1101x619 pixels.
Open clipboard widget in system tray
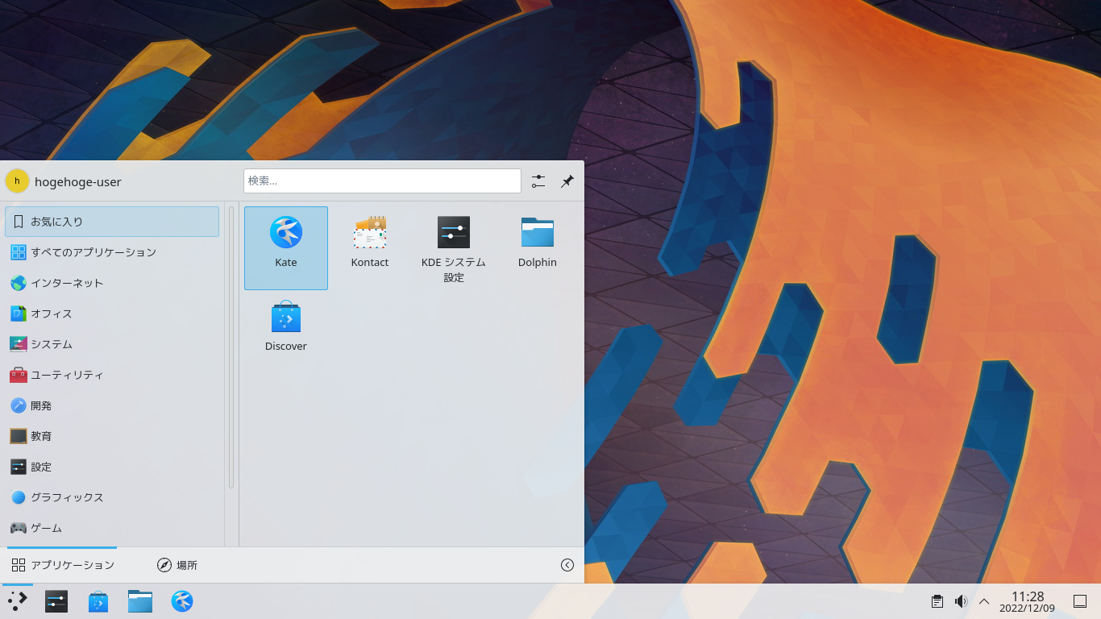[937, 601]
